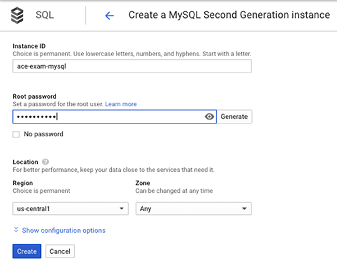The width and height of the screenshot is (337, 267).
Task: Click the SQL header text
Action: click(45, 15)
